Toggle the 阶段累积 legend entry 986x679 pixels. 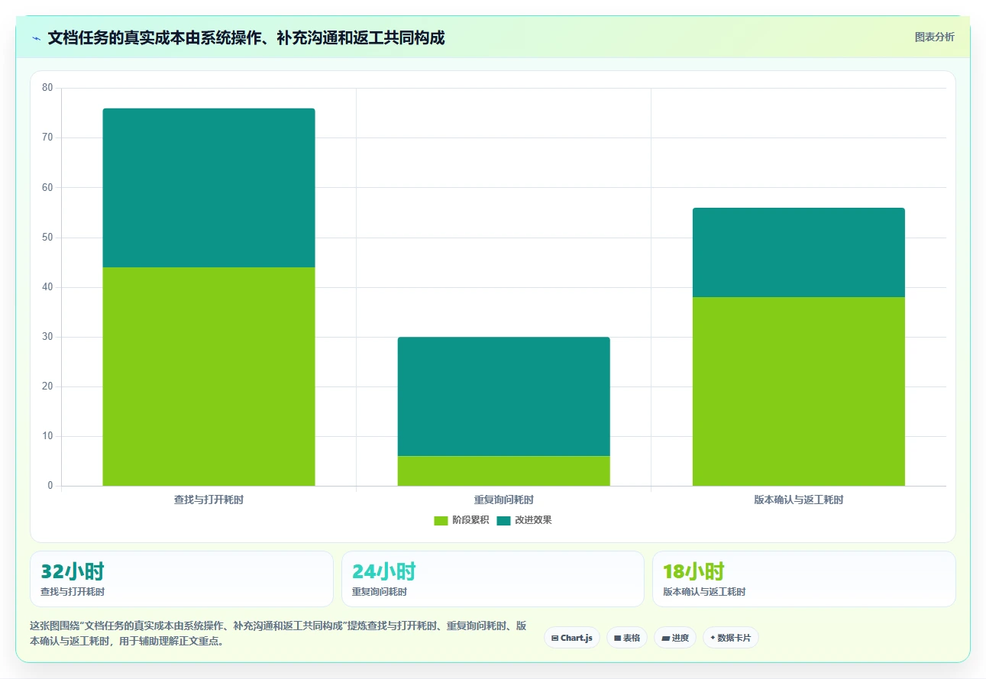coord(461,520)
